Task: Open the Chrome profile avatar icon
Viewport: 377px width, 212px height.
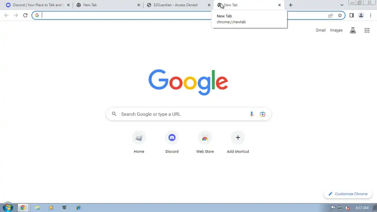Action: pyautogui.click(x=361, y=15)
